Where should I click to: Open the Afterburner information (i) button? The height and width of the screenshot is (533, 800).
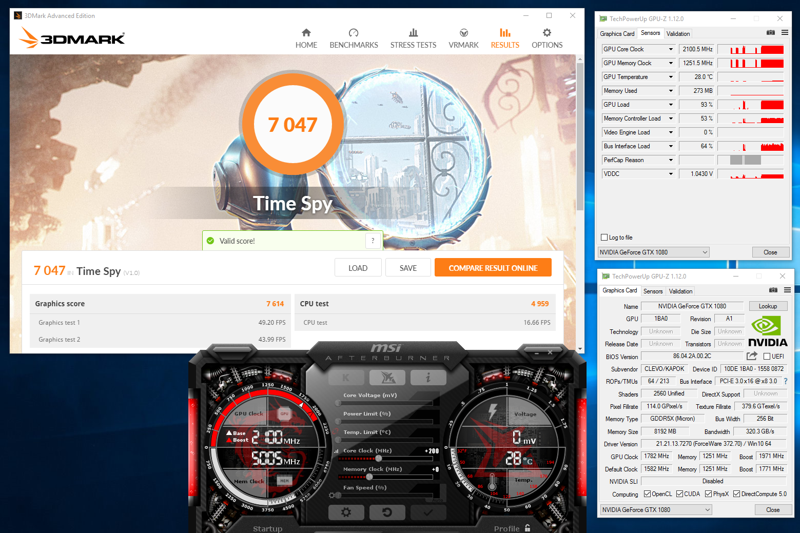[428, 378]
